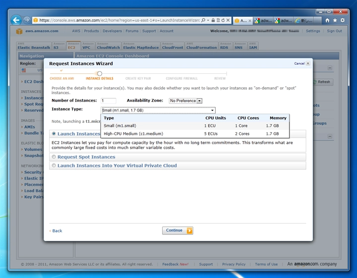The height and width of the screenshot is (278, 357).
Task: Go back with browser back arrow
Action: point(16,20)
